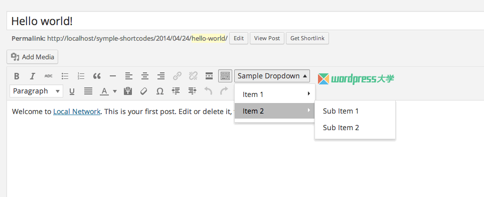The width and height of the screenshot is (484, 197).
Task: Toggle italic formatting
Action: [x=33, y=76]
